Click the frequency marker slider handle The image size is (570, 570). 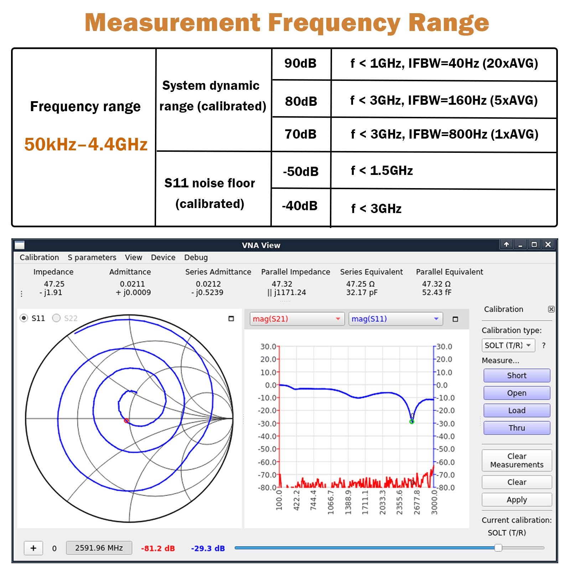pyautogui.click(x=498, y=548)
